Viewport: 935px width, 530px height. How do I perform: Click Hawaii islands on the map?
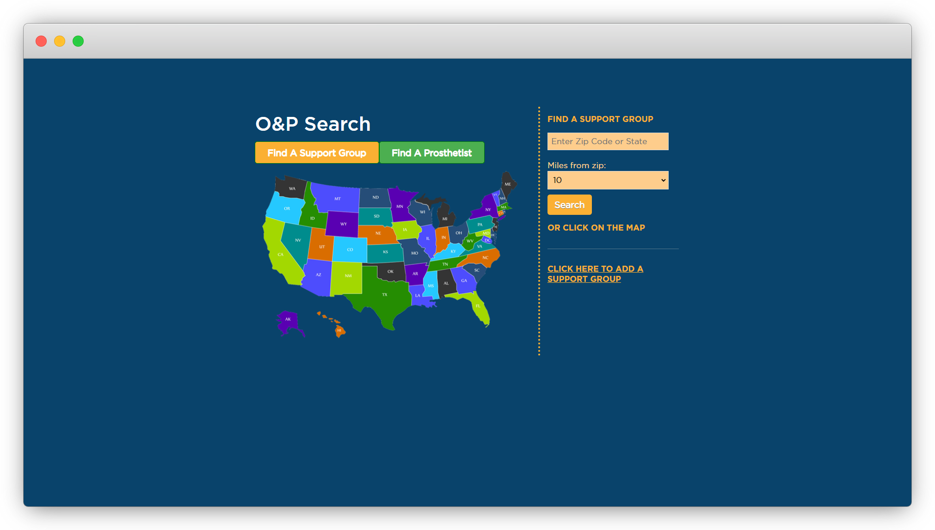tap(339, 330)
